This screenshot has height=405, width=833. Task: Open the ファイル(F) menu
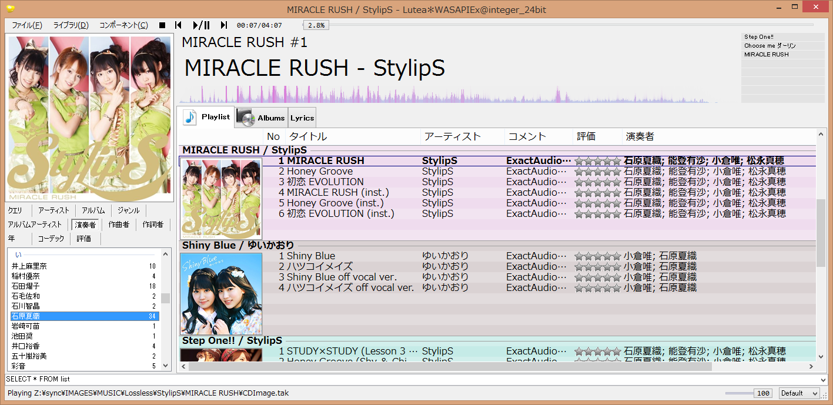27,25
